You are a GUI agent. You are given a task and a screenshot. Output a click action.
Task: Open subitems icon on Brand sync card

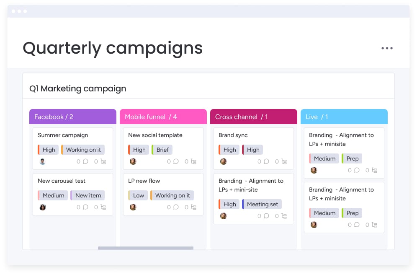pyautogui.click(x=284, y=161)
